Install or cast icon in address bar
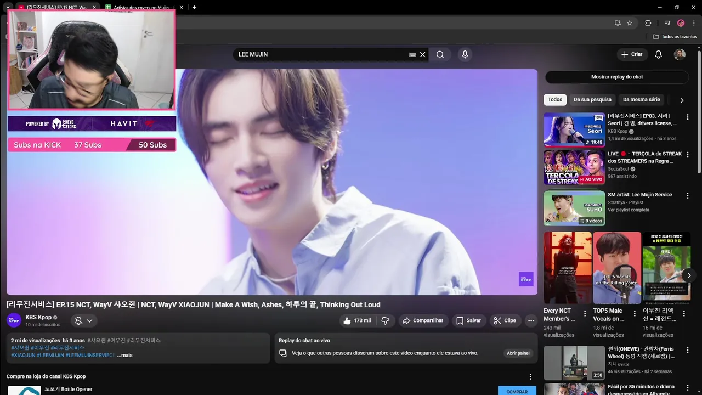 coord(618,23)
